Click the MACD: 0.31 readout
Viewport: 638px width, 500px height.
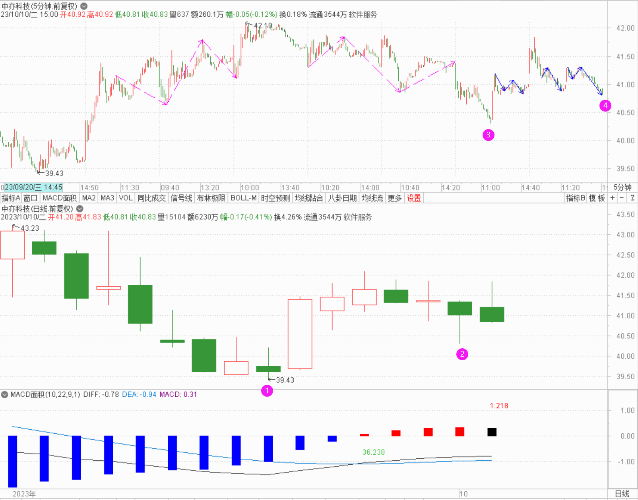click(x=178, y=394)
